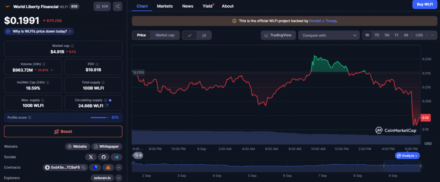This screenshot has width=440, height=182.
Task: Open the Telegram social link
Action: (x=116, y=157)
